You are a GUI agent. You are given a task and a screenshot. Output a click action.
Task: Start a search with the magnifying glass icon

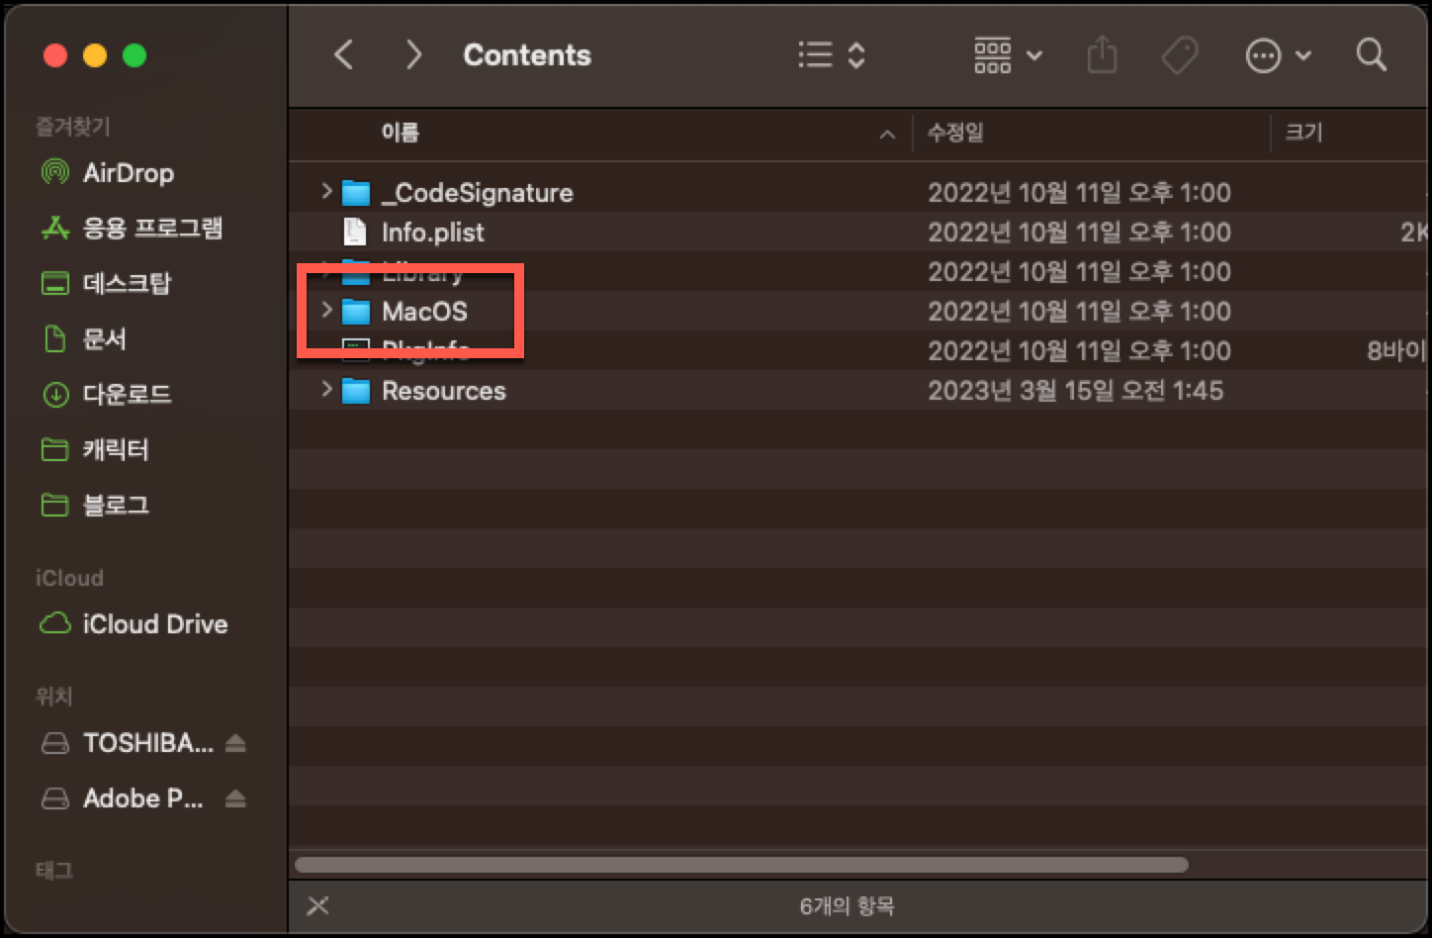tap(1371, 55)
